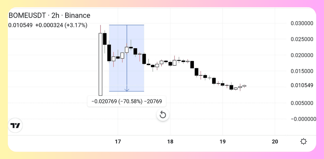
Task: Click the 0.010549 last price in legend
Action: 20,25
